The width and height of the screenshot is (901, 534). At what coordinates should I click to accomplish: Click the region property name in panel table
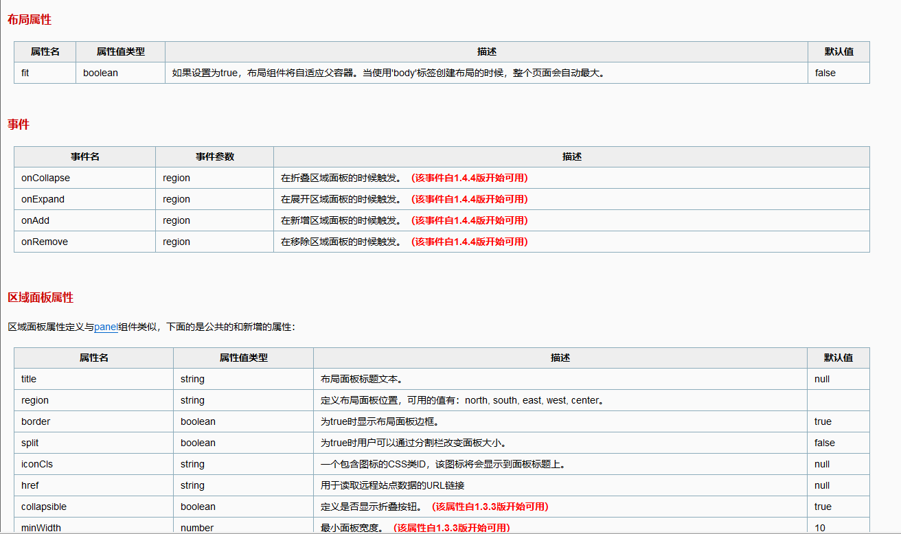point(35,400)
